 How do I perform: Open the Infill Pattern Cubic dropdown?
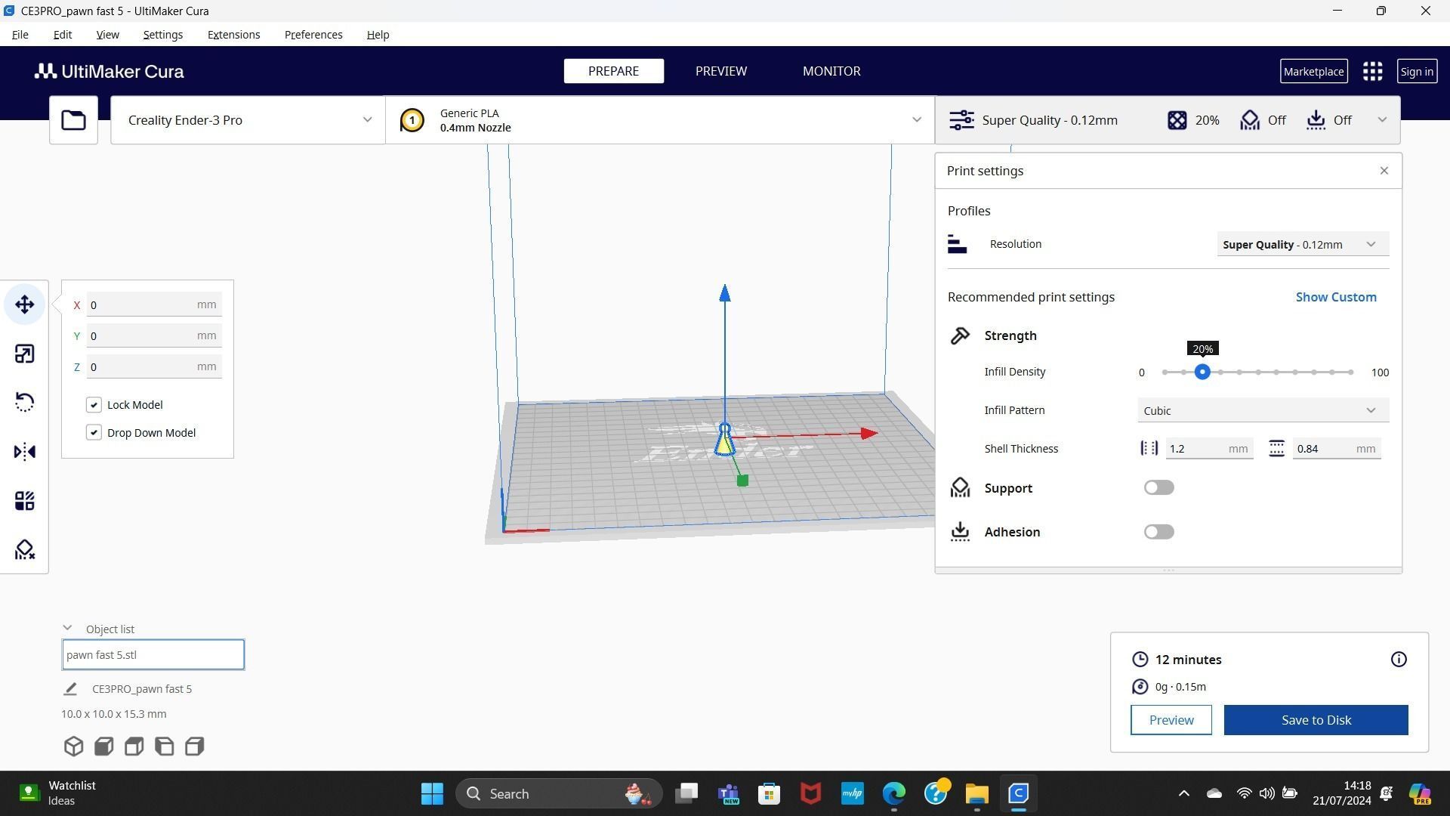point(1262,410)
